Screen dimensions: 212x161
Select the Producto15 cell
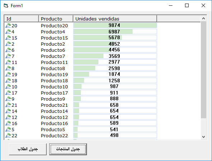pyautogui.click(x=54, y=38)
